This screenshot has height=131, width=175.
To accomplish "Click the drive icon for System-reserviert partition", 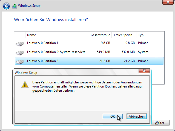I will coord(20,53).
